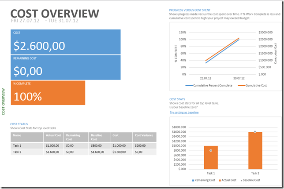Click the COST OVERVIEW report title
Viewport: 284px width, 189px height.
[55, 13]
